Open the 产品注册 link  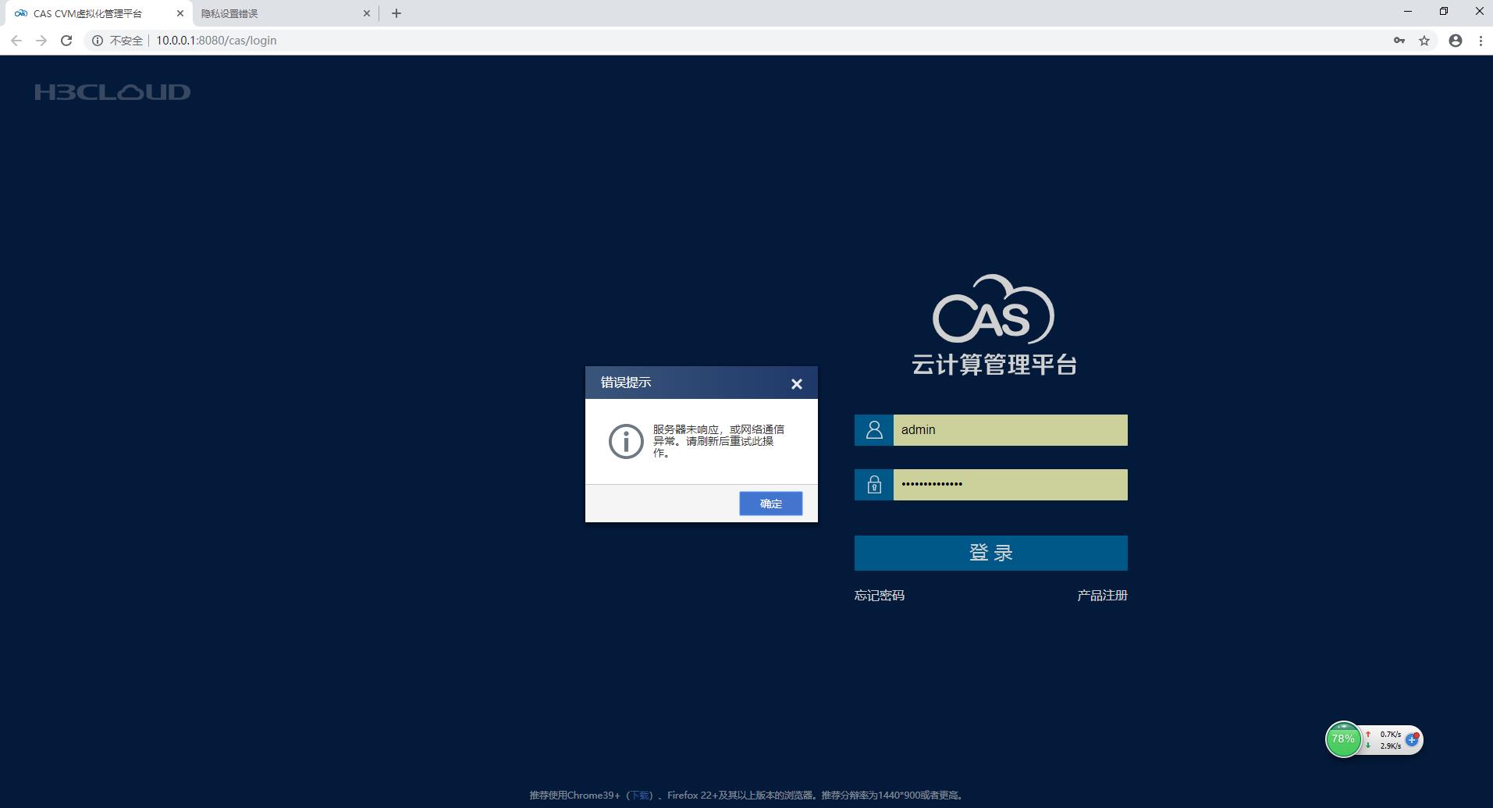(x=1102, y=596)
